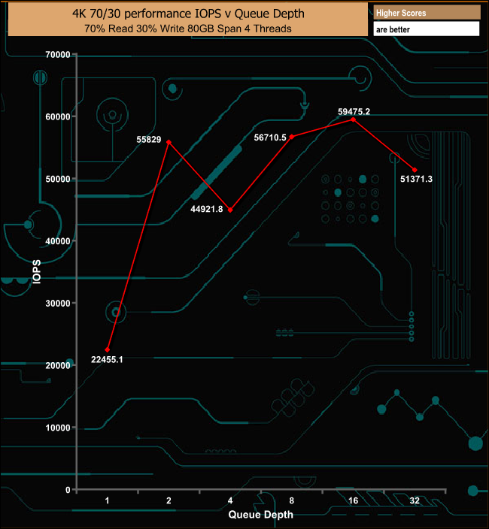Click the 0 y-axis label

click(x=68, y=490)
